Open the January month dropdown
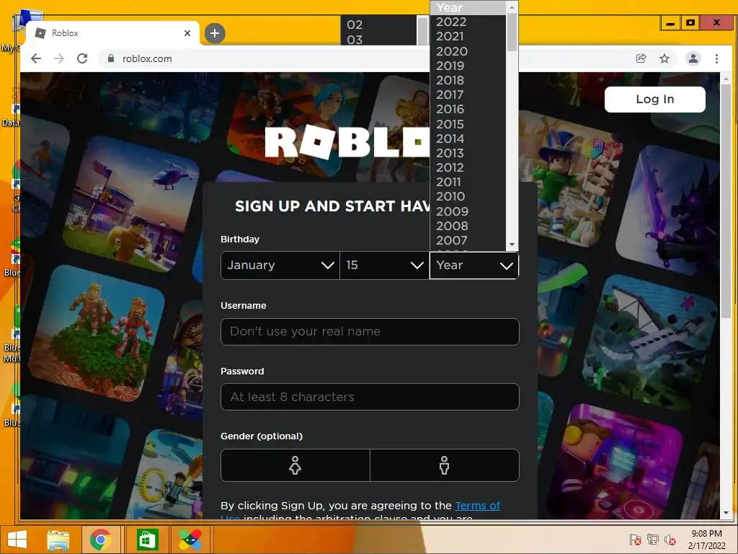 (x=280, y=265)
